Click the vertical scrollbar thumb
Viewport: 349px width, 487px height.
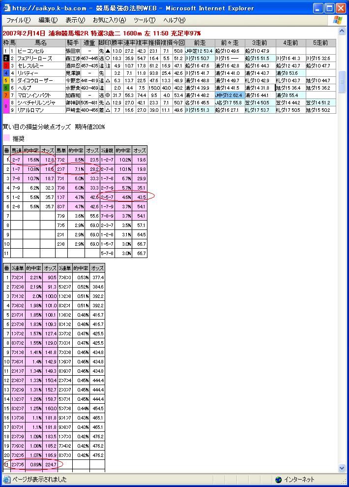[342, 82]
